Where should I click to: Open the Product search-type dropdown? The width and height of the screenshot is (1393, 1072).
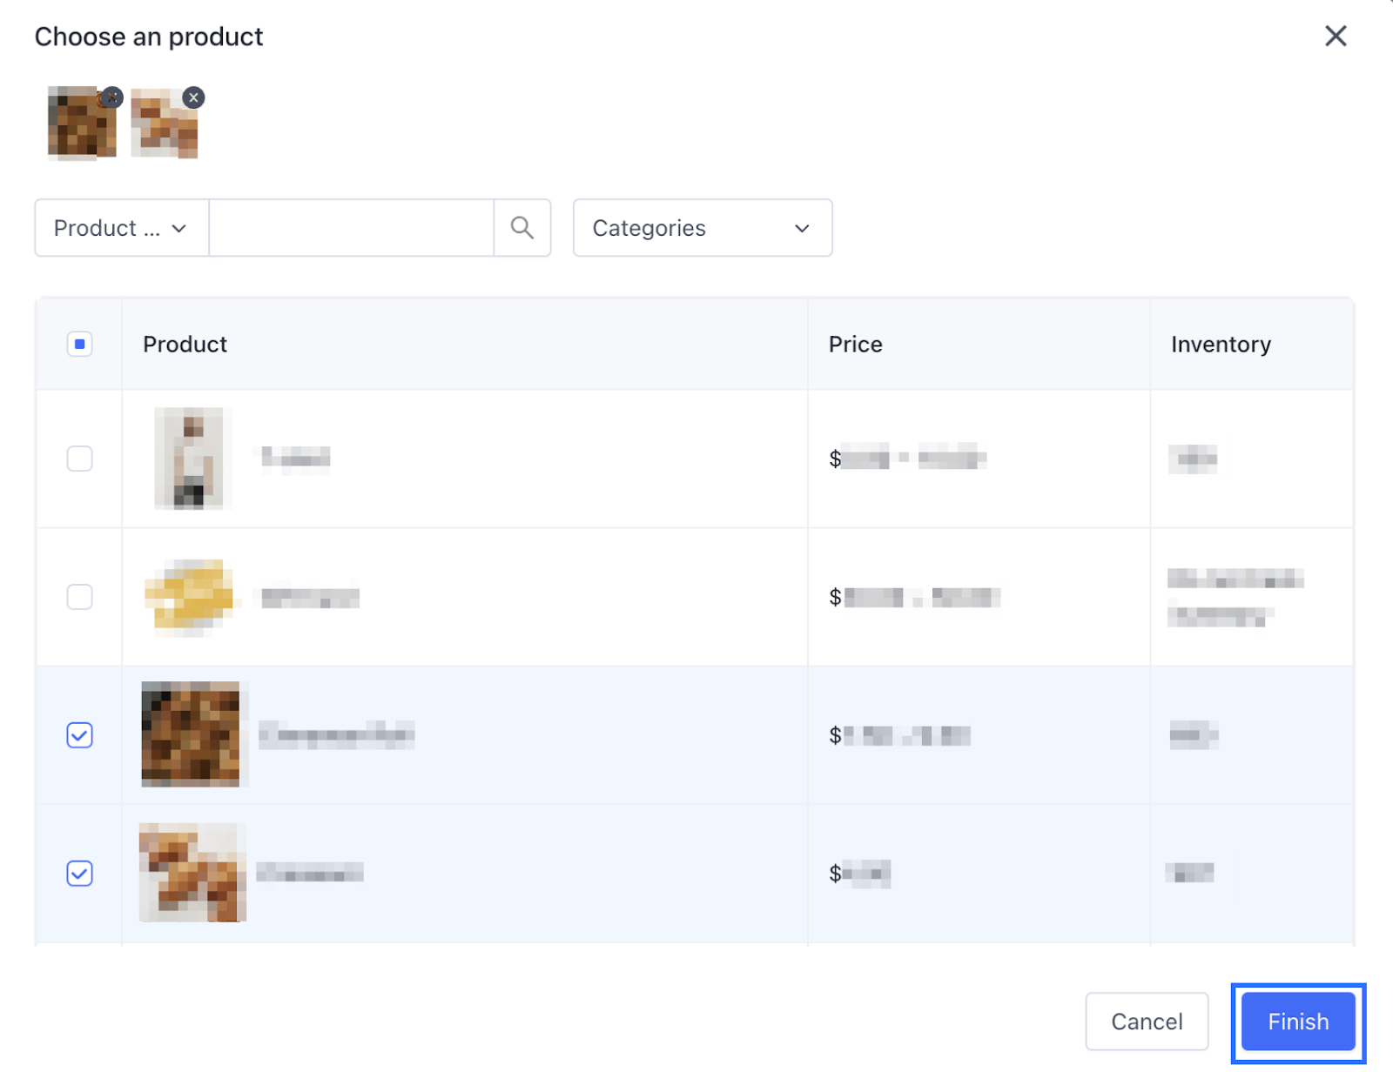[x=121, y=228]
